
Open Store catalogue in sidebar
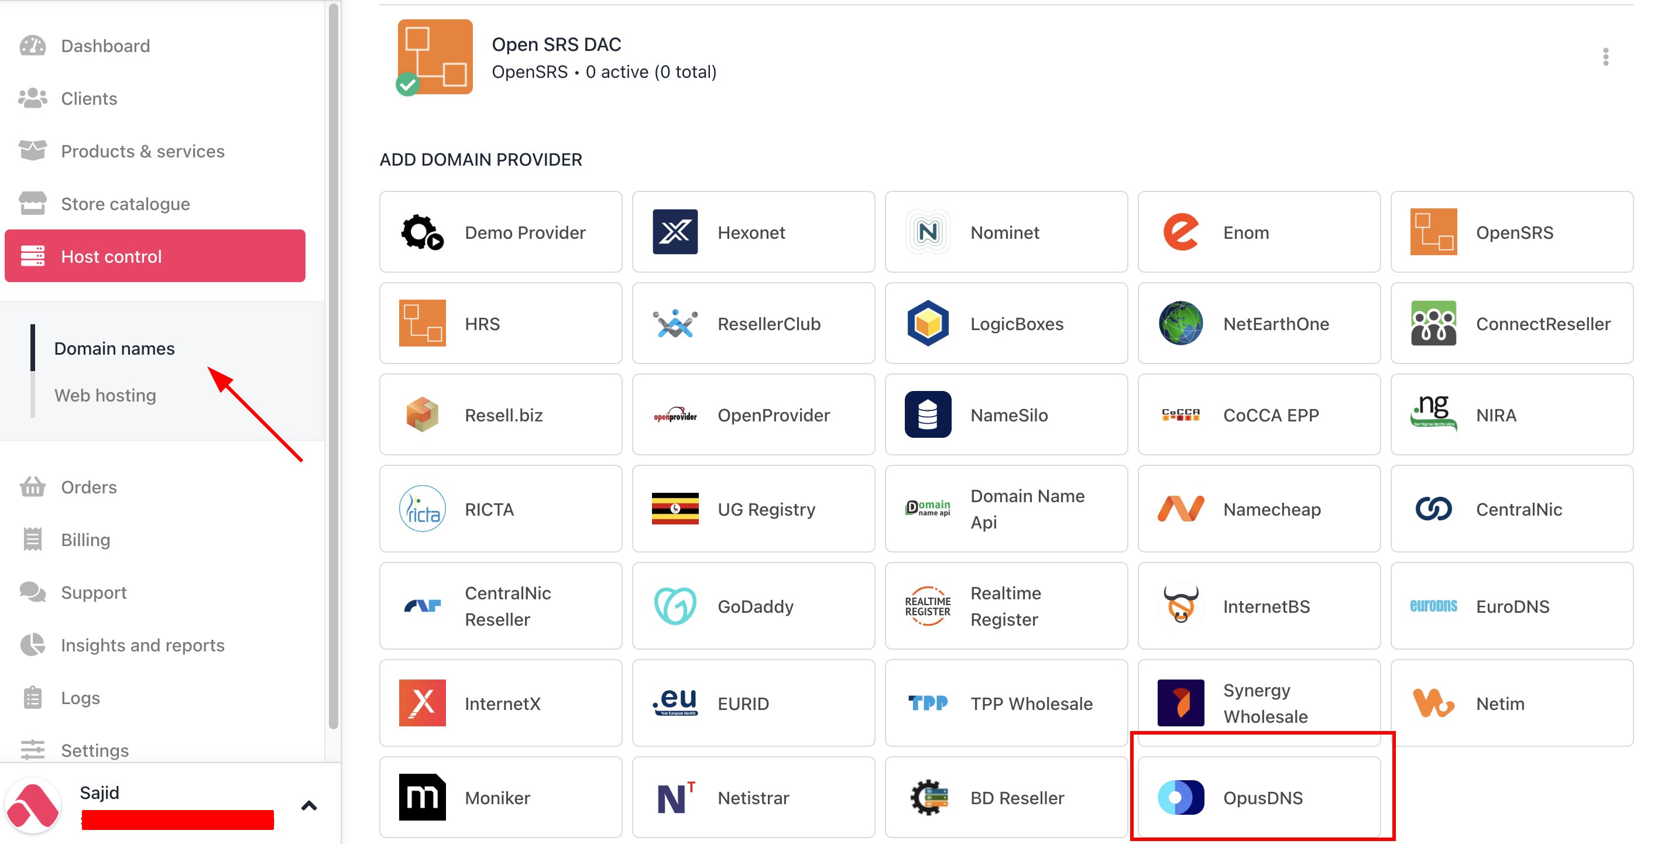(x=155, y=203)
